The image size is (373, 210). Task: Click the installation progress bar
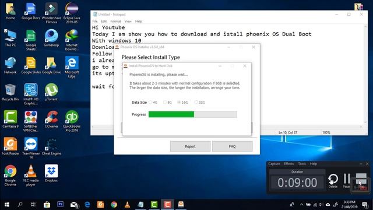[x=193, y=114]
